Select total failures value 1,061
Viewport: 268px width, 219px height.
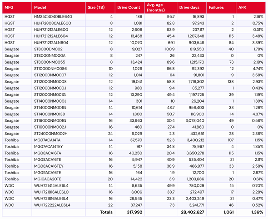click(221, 212)
